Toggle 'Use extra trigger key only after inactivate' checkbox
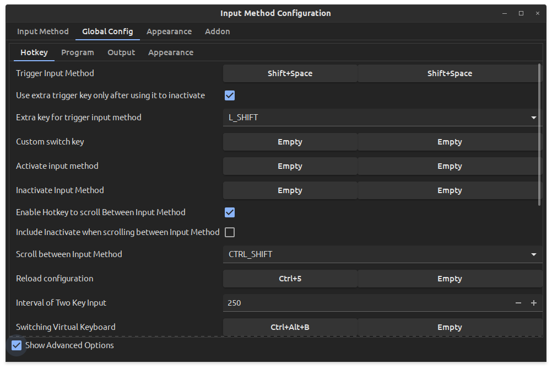 pyautogui.click(x=230, y=95)
